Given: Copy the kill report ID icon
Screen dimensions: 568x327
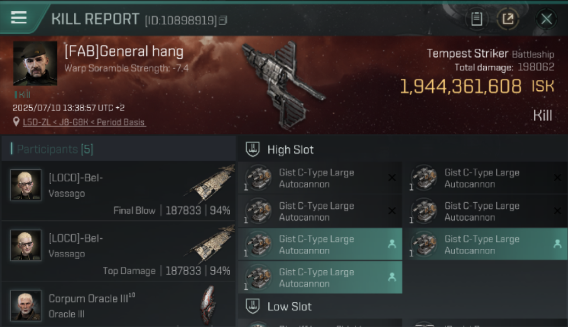Looking at the screenshot, I should click(x=223, y=20).
